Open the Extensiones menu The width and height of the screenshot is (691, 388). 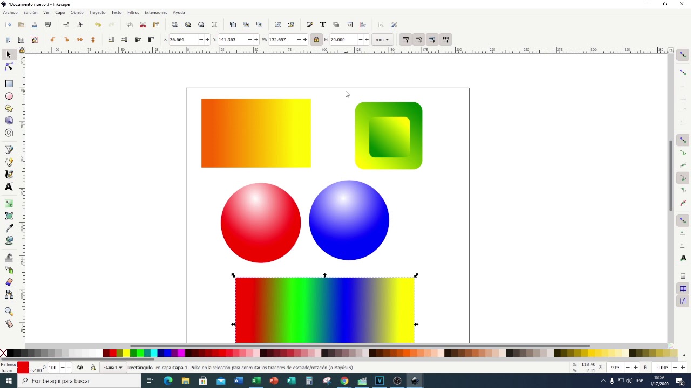(155, 12)
